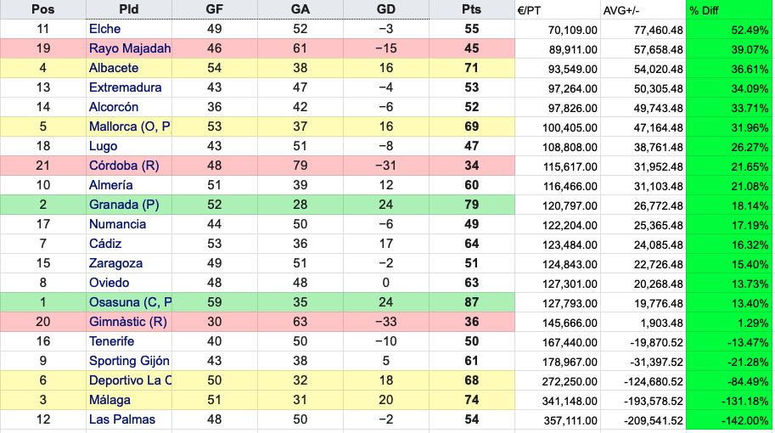
Task: Click the €/PT column header
Action: 534,10
